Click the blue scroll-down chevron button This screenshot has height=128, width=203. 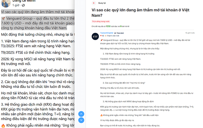pos(81,120)
